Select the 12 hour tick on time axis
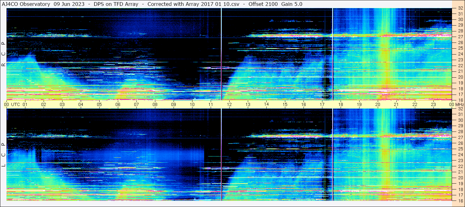This screenshot has height=207, width=465. point(229,104)
